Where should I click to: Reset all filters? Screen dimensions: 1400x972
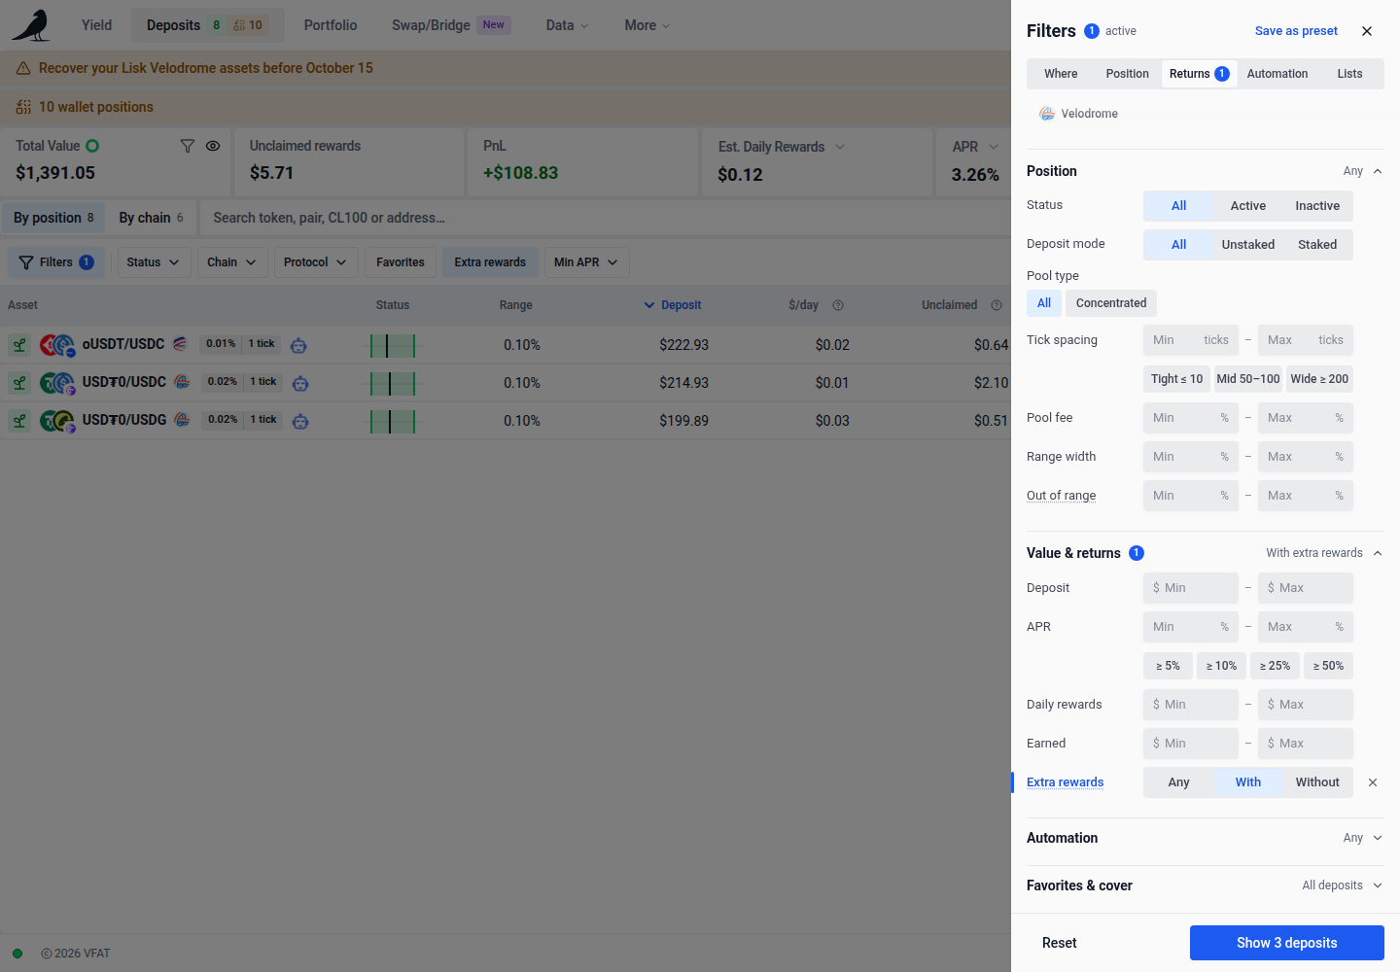1059,943
